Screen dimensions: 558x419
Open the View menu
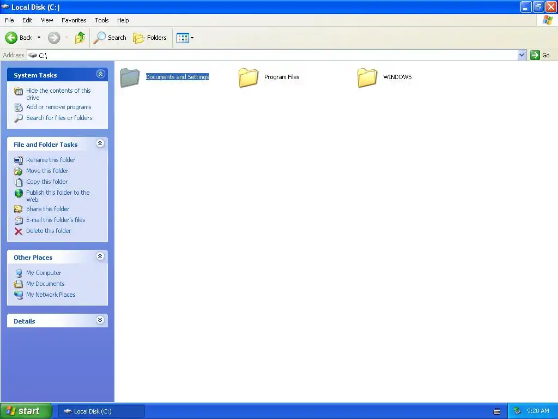[x=47, y=20]
